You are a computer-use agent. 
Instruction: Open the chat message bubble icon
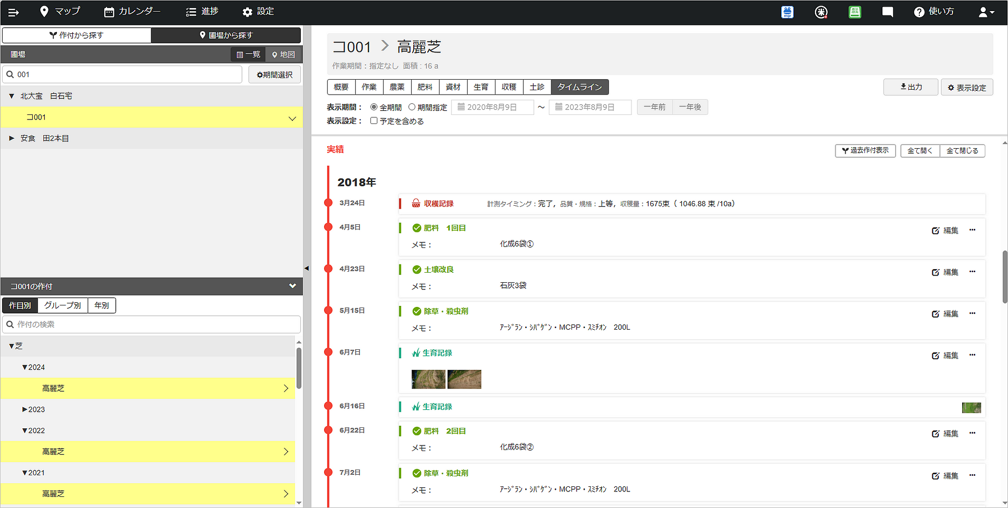click(x=888, y=12)
